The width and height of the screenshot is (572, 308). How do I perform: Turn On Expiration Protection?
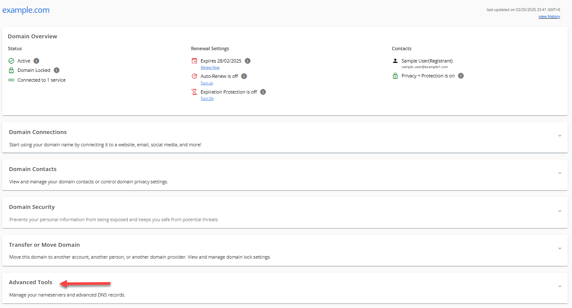click(x=207, y=98)
